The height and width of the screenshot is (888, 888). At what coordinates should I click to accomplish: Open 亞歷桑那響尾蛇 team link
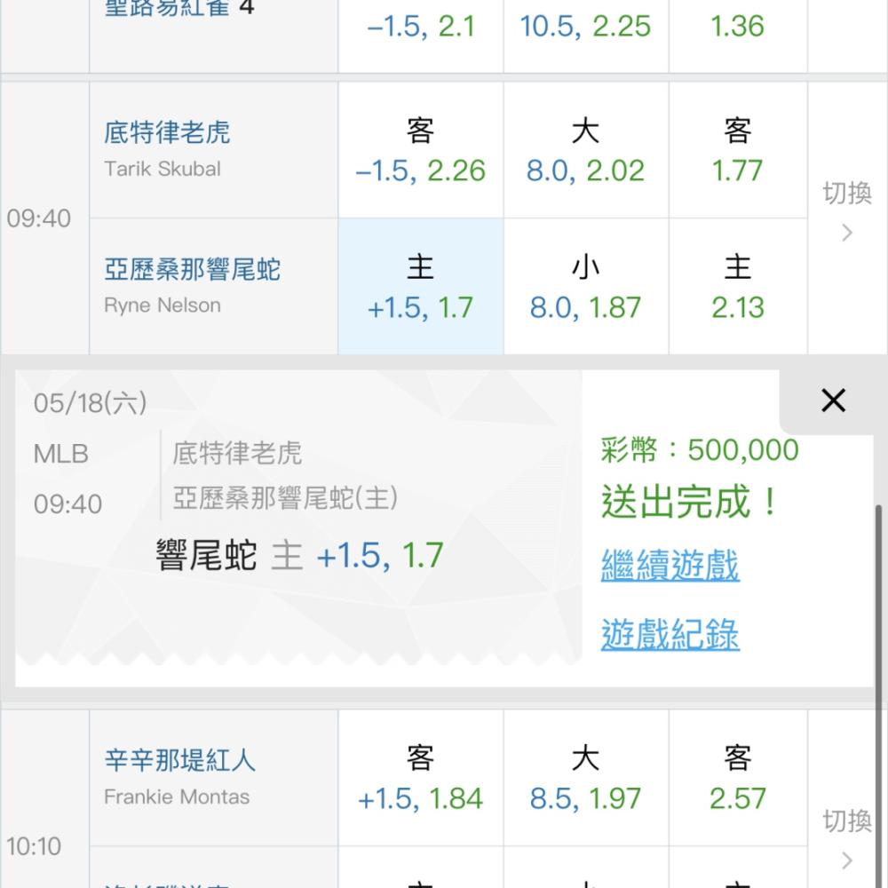(x=192, y=270)
